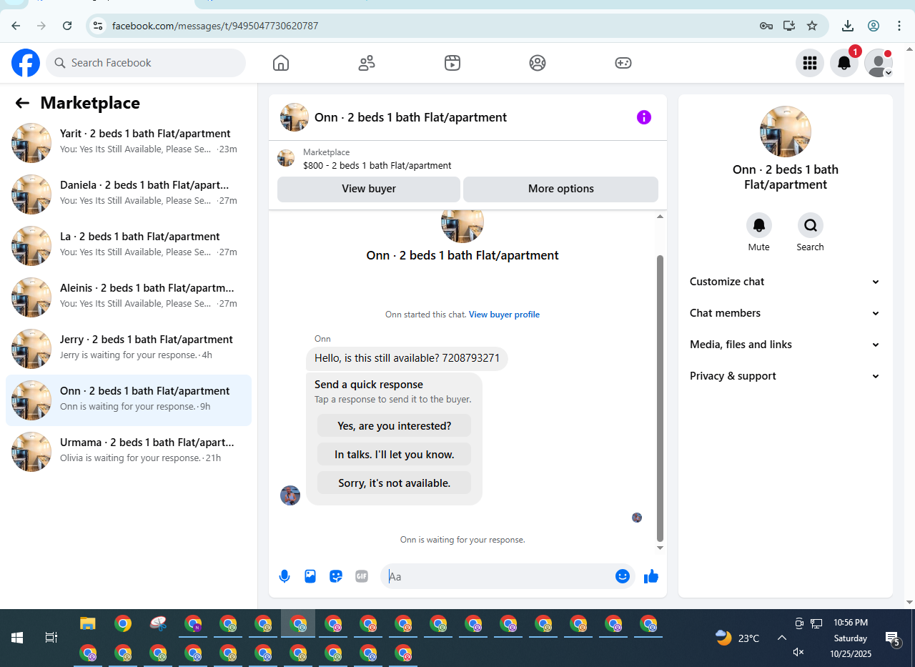
Task: Choose a sticker icon in composer
Action: 336,576
